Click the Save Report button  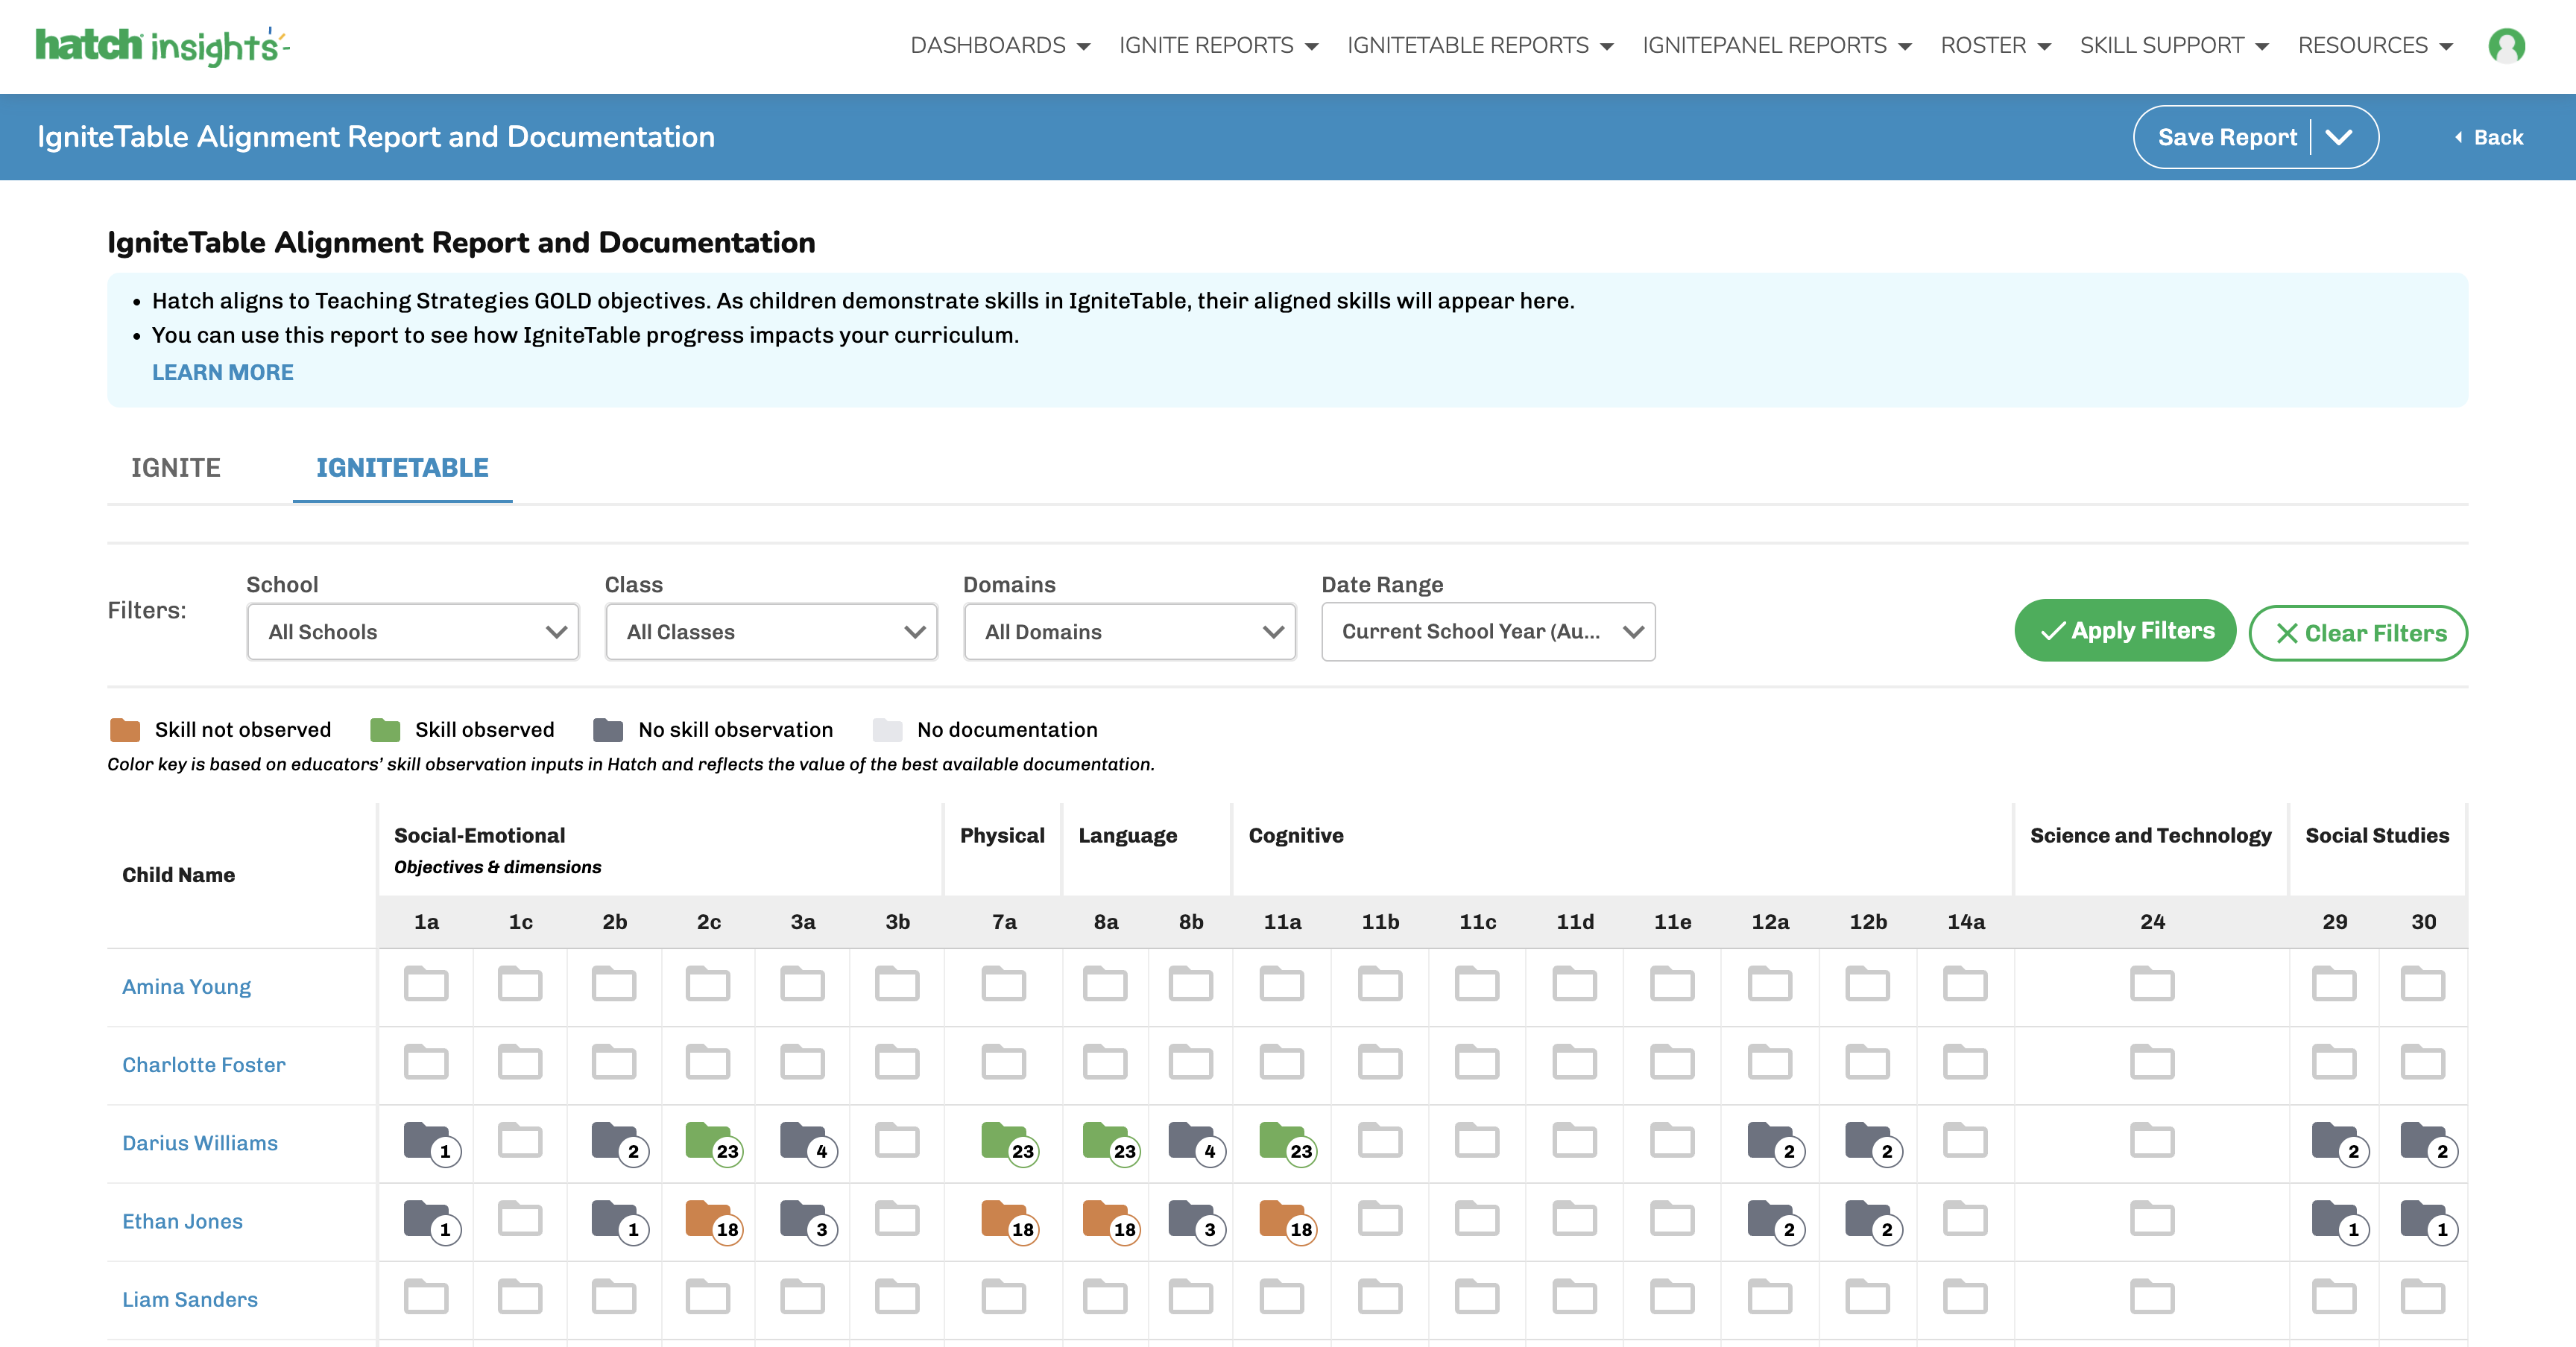point(2226,137)
